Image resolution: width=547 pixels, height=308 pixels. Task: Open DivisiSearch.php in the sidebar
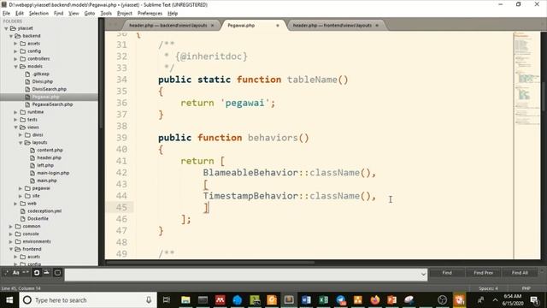tap(50, 89)
